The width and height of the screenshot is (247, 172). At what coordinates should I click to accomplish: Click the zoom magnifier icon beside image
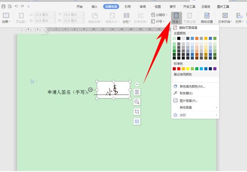pos(137,102)
